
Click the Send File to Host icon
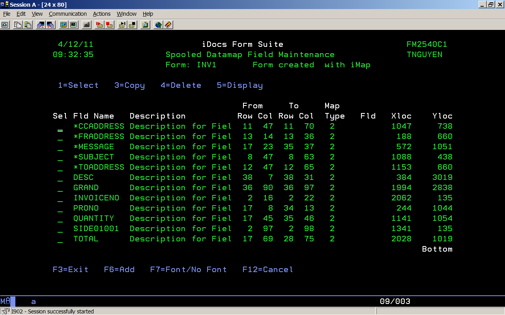[x=40, y=25]
